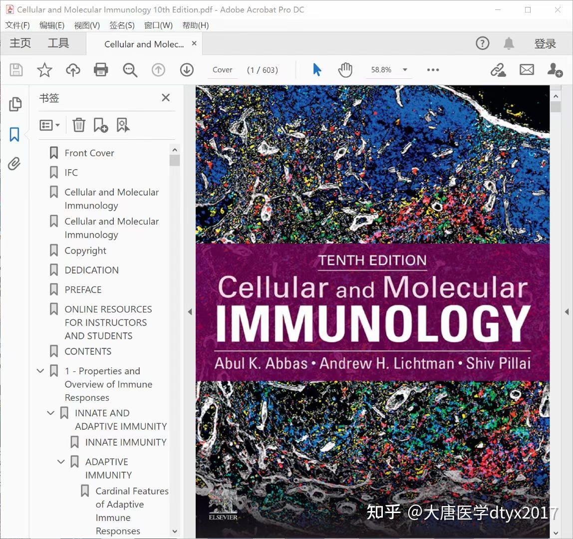Open the 签名(S) menu
The image size is (573, 539).
click(x=122, y=25)
